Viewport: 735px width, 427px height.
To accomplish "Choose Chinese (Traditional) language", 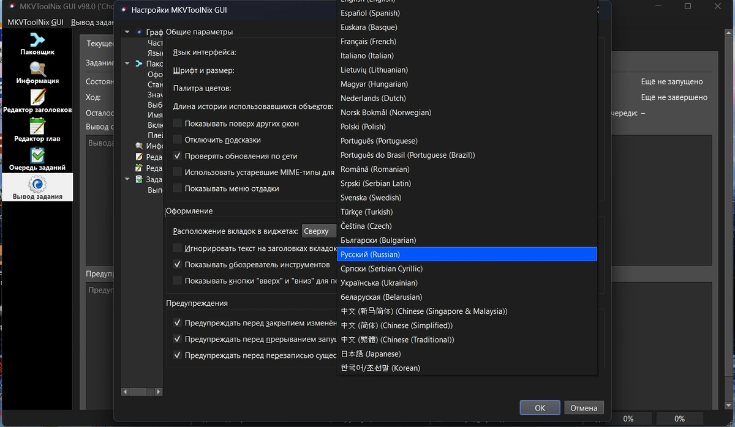I will click(x=467, y=340).
